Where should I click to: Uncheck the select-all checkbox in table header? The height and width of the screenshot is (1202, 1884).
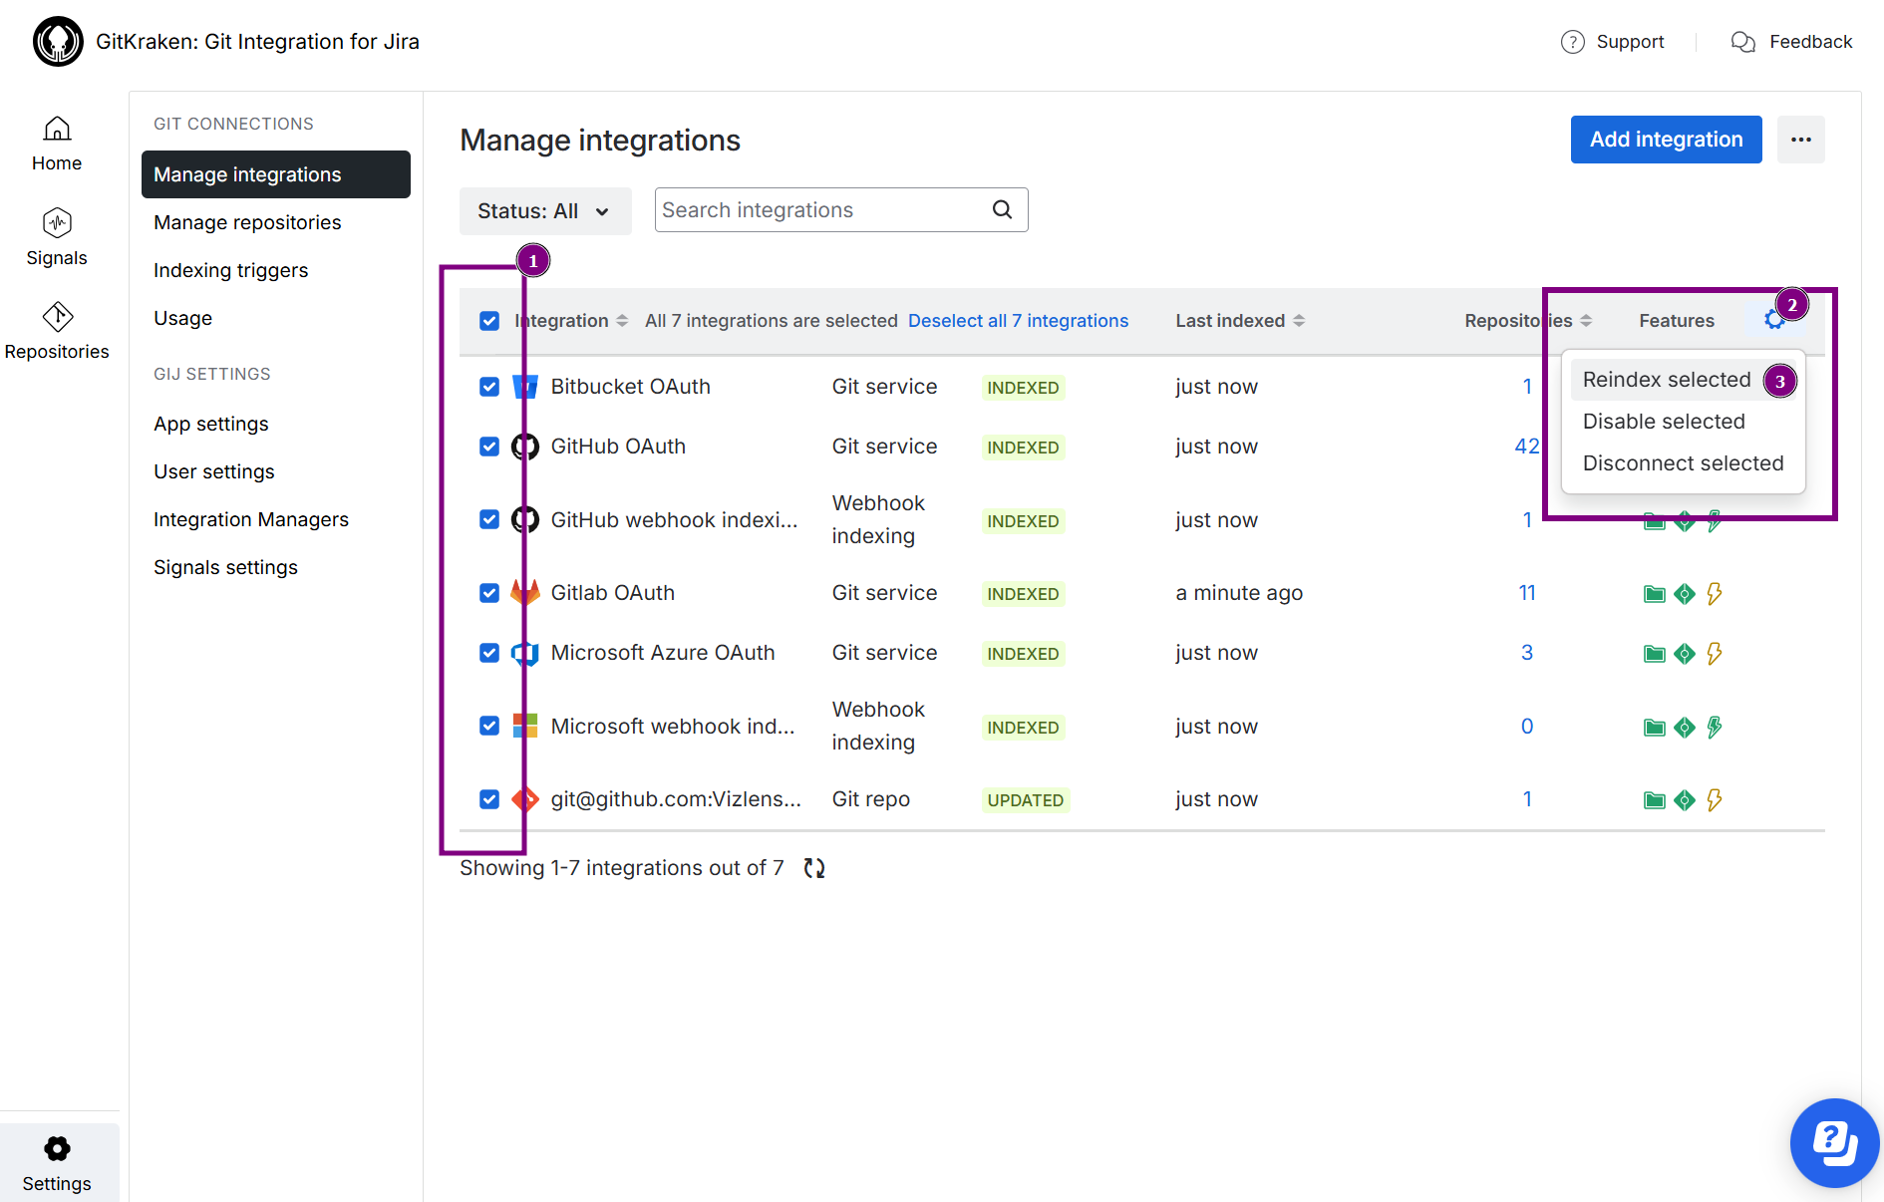pyautogui.click(x=488, y=320)
